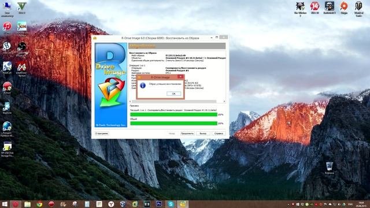
Task: Open Photoshop from the taskbar
Action: point(159,204)
